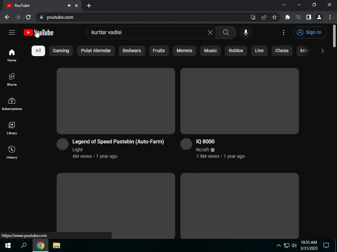Click the padlock site info icon
This screenshot has width=337, height=252.
(x=41, y=17)
